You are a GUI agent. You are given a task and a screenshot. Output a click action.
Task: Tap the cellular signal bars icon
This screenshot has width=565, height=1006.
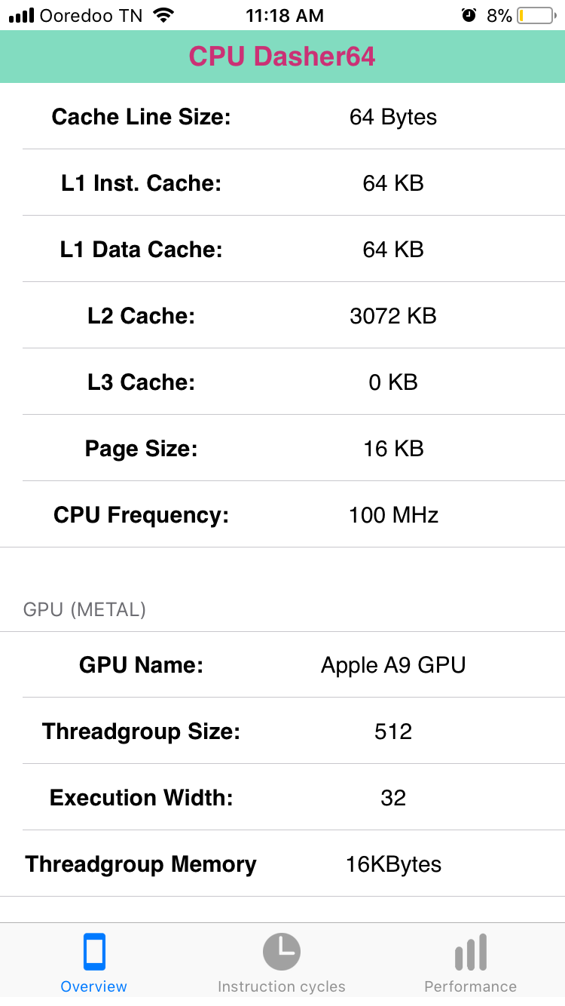[x=22, y=16]
